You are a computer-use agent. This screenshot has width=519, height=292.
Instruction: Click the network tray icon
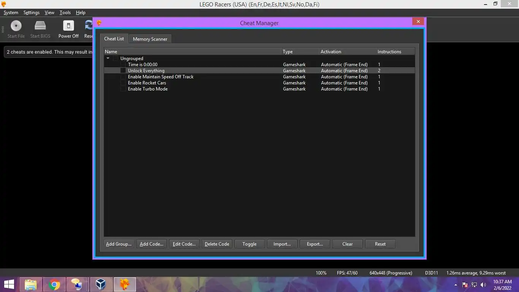[474, 285]
